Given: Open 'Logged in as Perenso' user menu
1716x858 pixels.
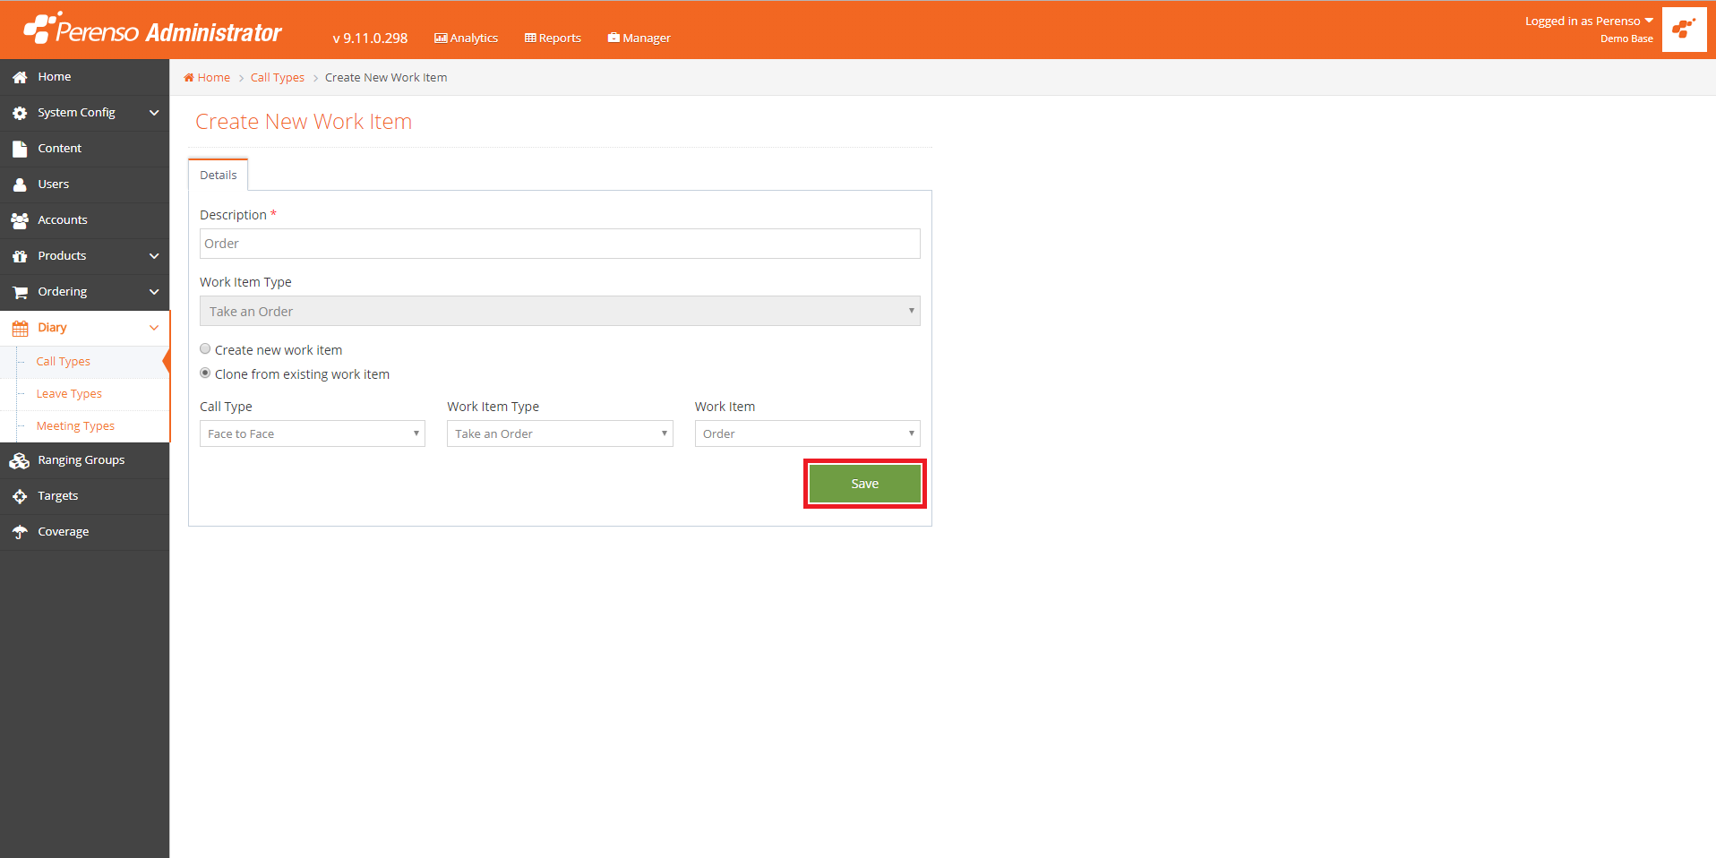Looking at the screenshot, I should (x=1589, y=21).
